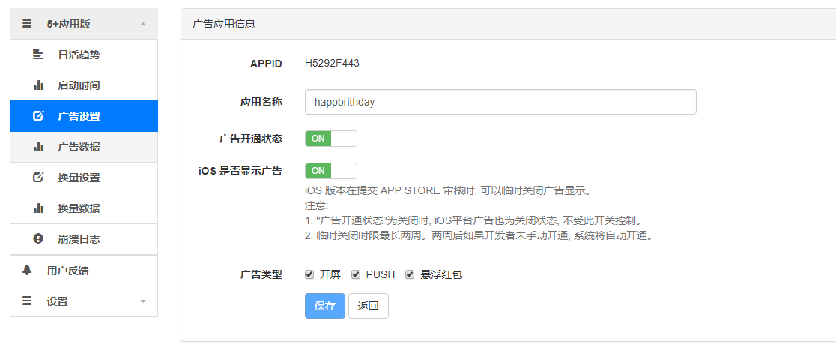
Task: Click the 日活趋势 chart icon
Action: coord(38,55)
